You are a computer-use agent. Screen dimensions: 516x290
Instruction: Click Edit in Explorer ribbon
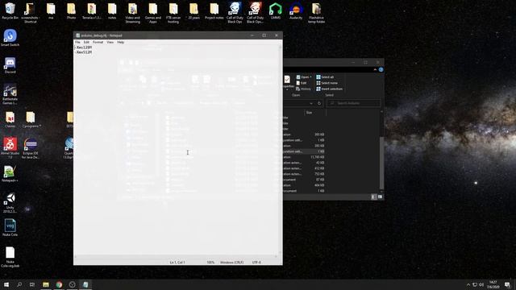301,83
